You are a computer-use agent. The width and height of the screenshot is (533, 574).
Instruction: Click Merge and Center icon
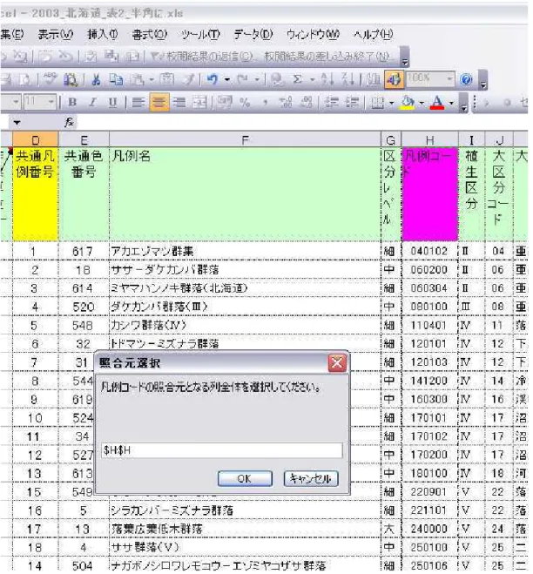[x=200, y=103]
